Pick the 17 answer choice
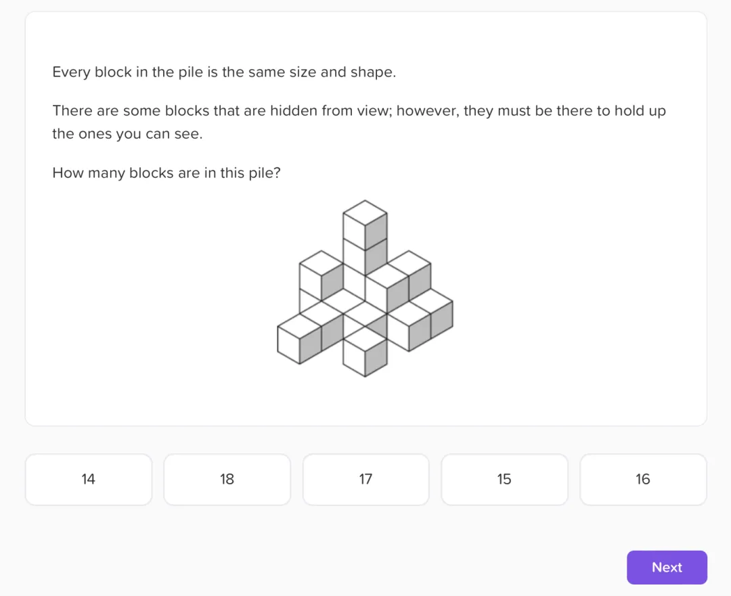 365,479
